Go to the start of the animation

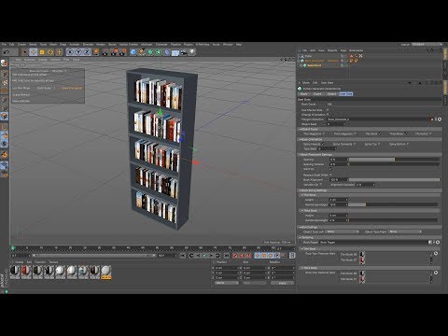tap(183, 256)
